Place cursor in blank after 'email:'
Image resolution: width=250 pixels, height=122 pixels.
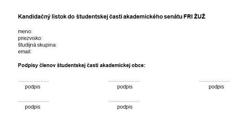[x=80, y=52]
